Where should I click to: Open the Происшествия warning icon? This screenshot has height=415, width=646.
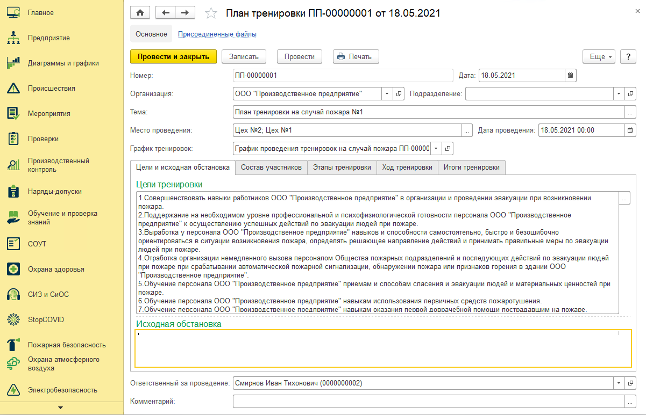pos(13,88)
